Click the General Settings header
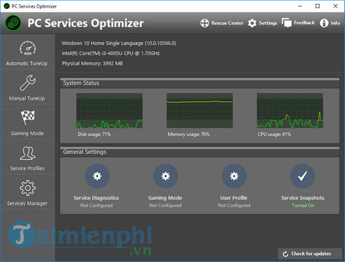 click(199, 152)
